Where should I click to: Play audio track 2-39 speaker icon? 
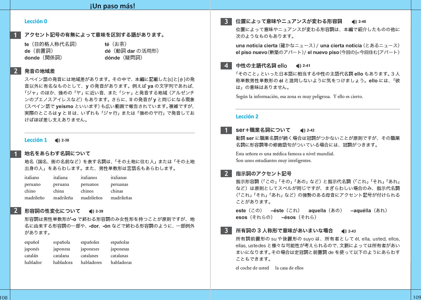point(92,211)
